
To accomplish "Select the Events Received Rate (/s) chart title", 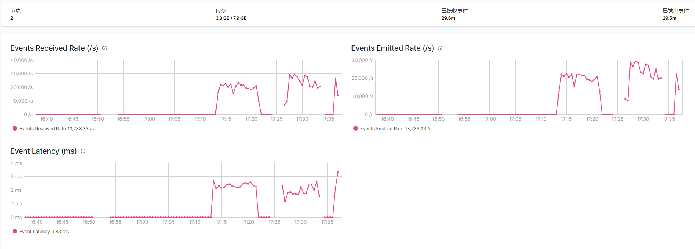I will point(54,48).
